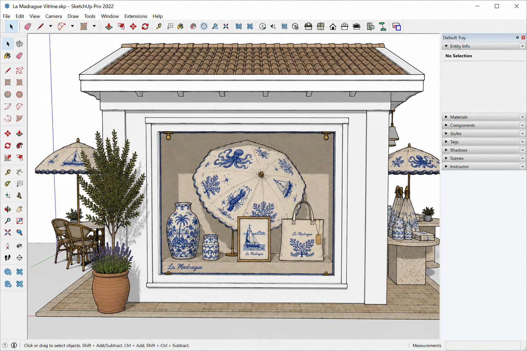This screenshot has width=527, height=351.
Task: Select the Follow Me tool in left toolbar
Action: 20,146
